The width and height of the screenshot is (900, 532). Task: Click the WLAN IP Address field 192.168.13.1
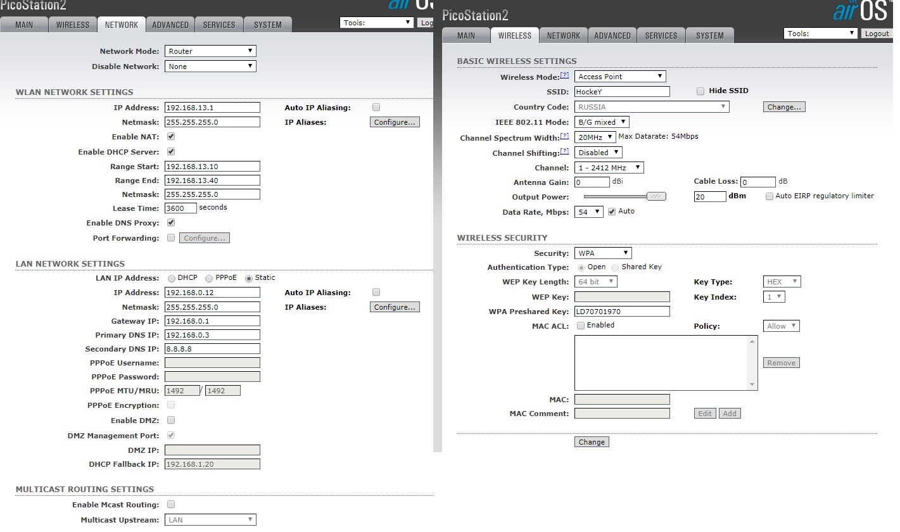pyautogui.click(x=212, y=108)
